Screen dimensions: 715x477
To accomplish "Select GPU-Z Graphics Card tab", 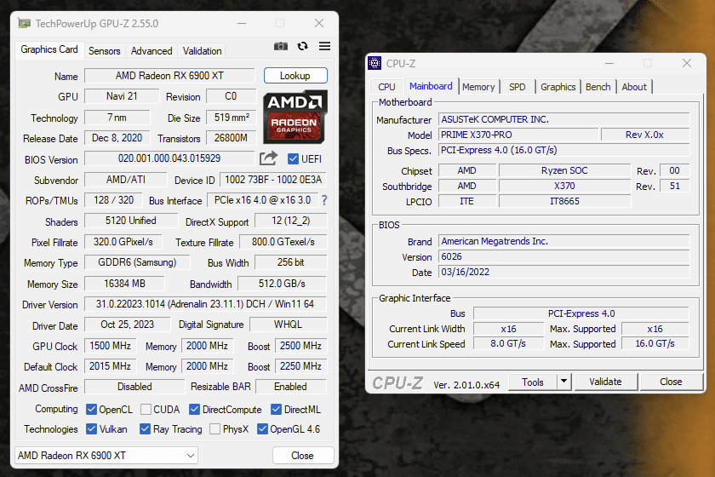I will (49, 49).
